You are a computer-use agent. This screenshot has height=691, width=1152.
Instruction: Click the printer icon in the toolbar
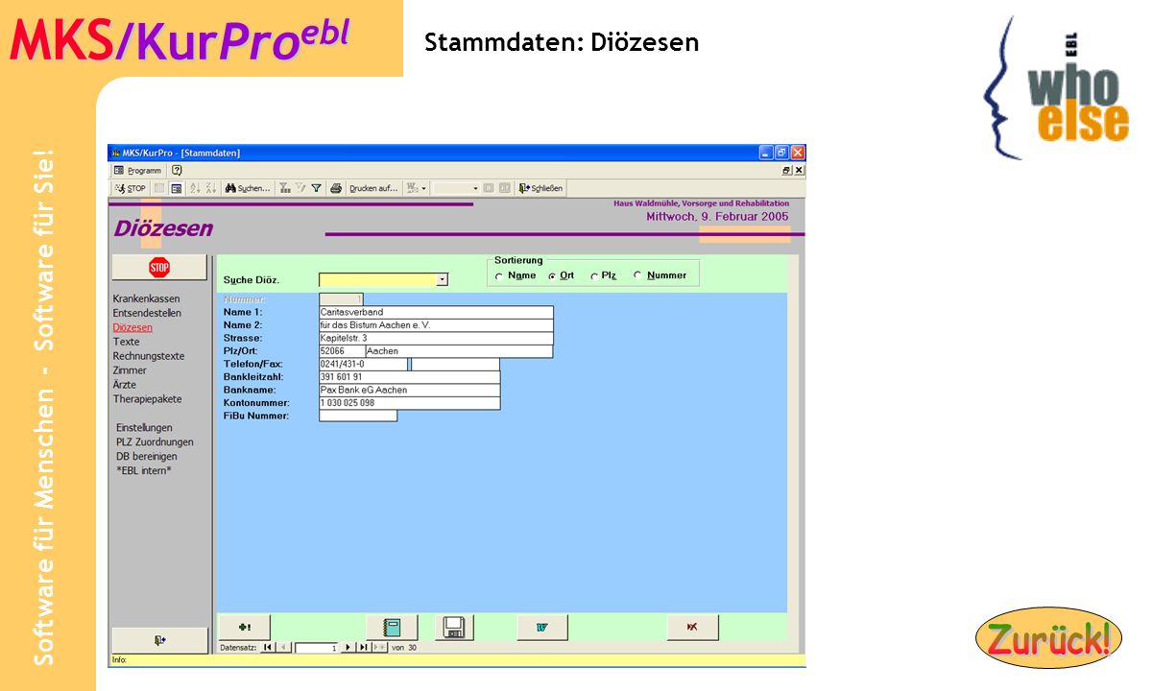(x=336, y=188)
